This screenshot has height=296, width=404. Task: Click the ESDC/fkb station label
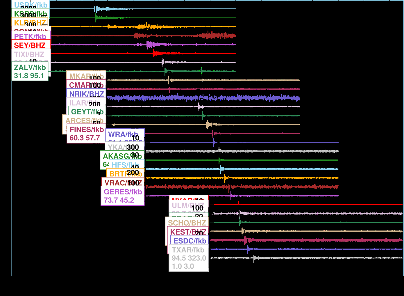click(190, 241)
